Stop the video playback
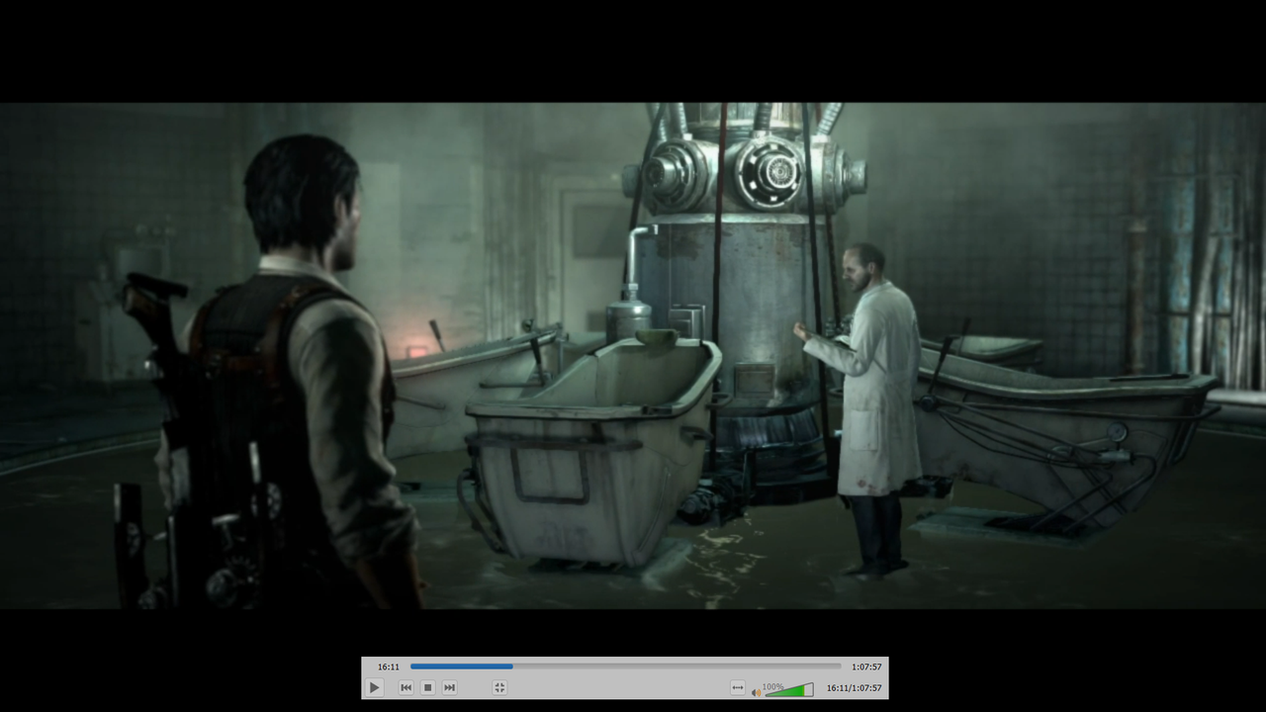Viewport: 1266px width, 712px height. pyautogui.click(x=427, y=687)
